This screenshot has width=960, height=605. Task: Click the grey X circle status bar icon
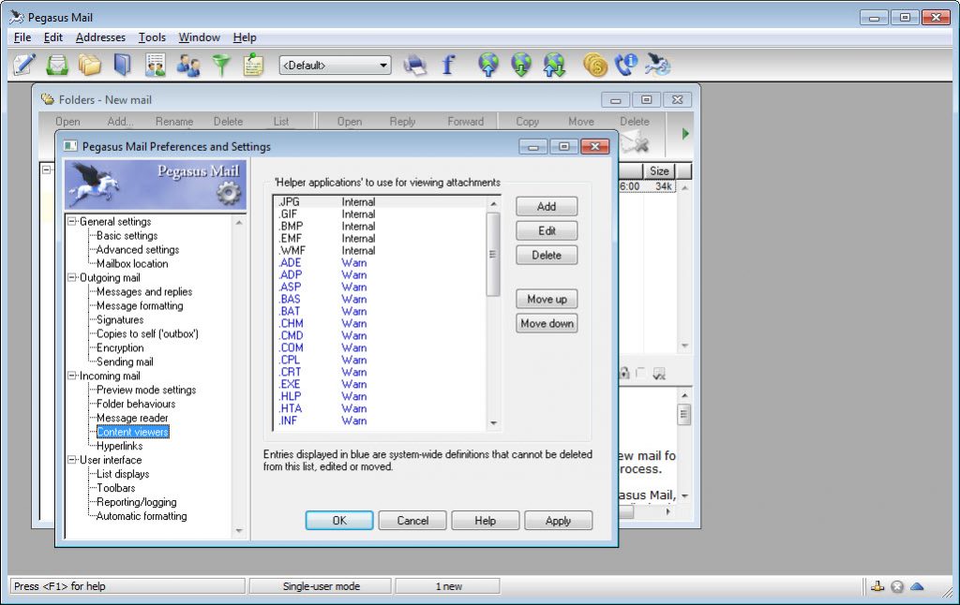tap(897, 586)
